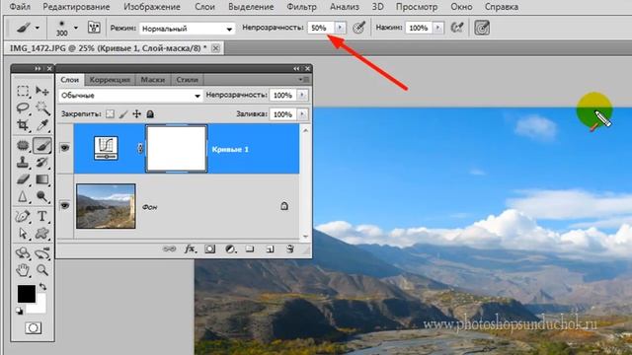Select the Фон layer thumbnail

click(x=106, y=206)
